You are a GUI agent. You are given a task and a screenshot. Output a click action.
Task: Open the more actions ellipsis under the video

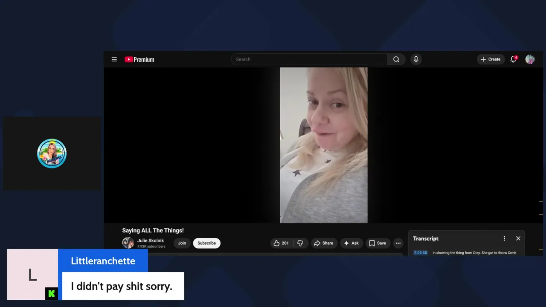click(x=398, y=243)
